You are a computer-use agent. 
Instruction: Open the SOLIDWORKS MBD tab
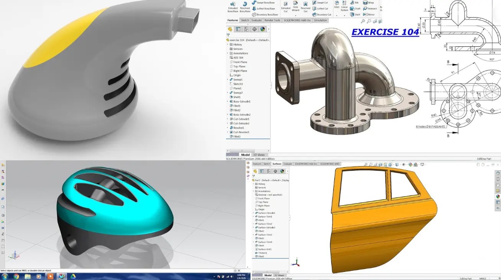pyautogui.click(x=329, y=164)
